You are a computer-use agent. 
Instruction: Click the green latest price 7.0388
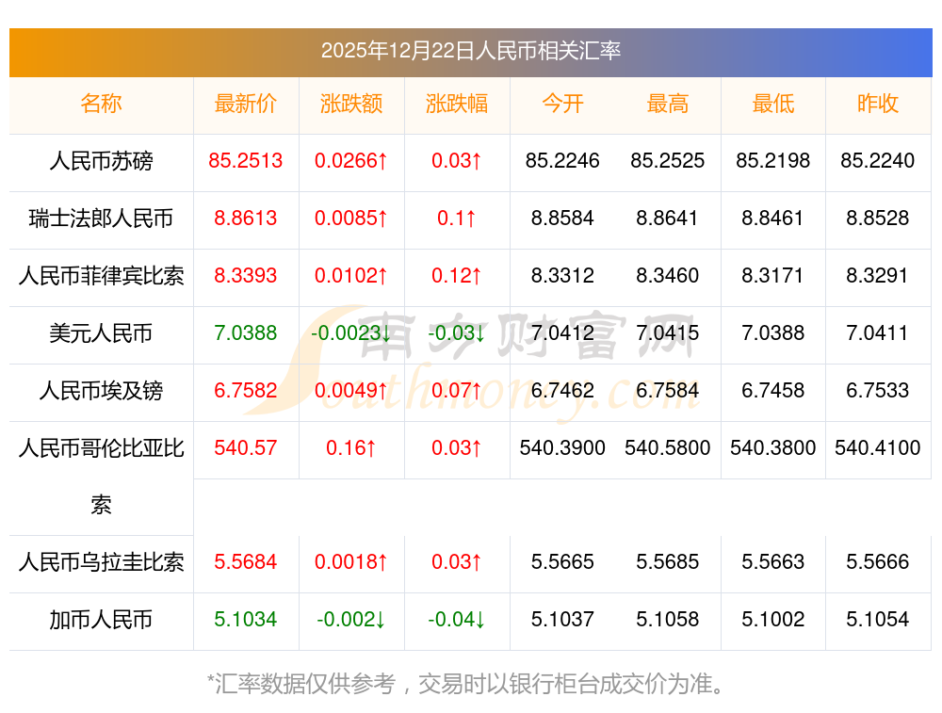click(246, 332)
